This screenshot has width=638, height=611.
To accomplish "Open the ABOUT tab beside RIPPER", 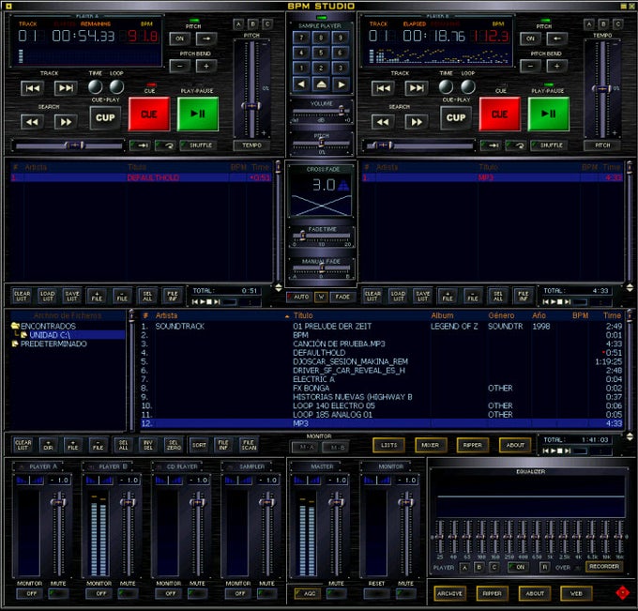I will (515, 445).
